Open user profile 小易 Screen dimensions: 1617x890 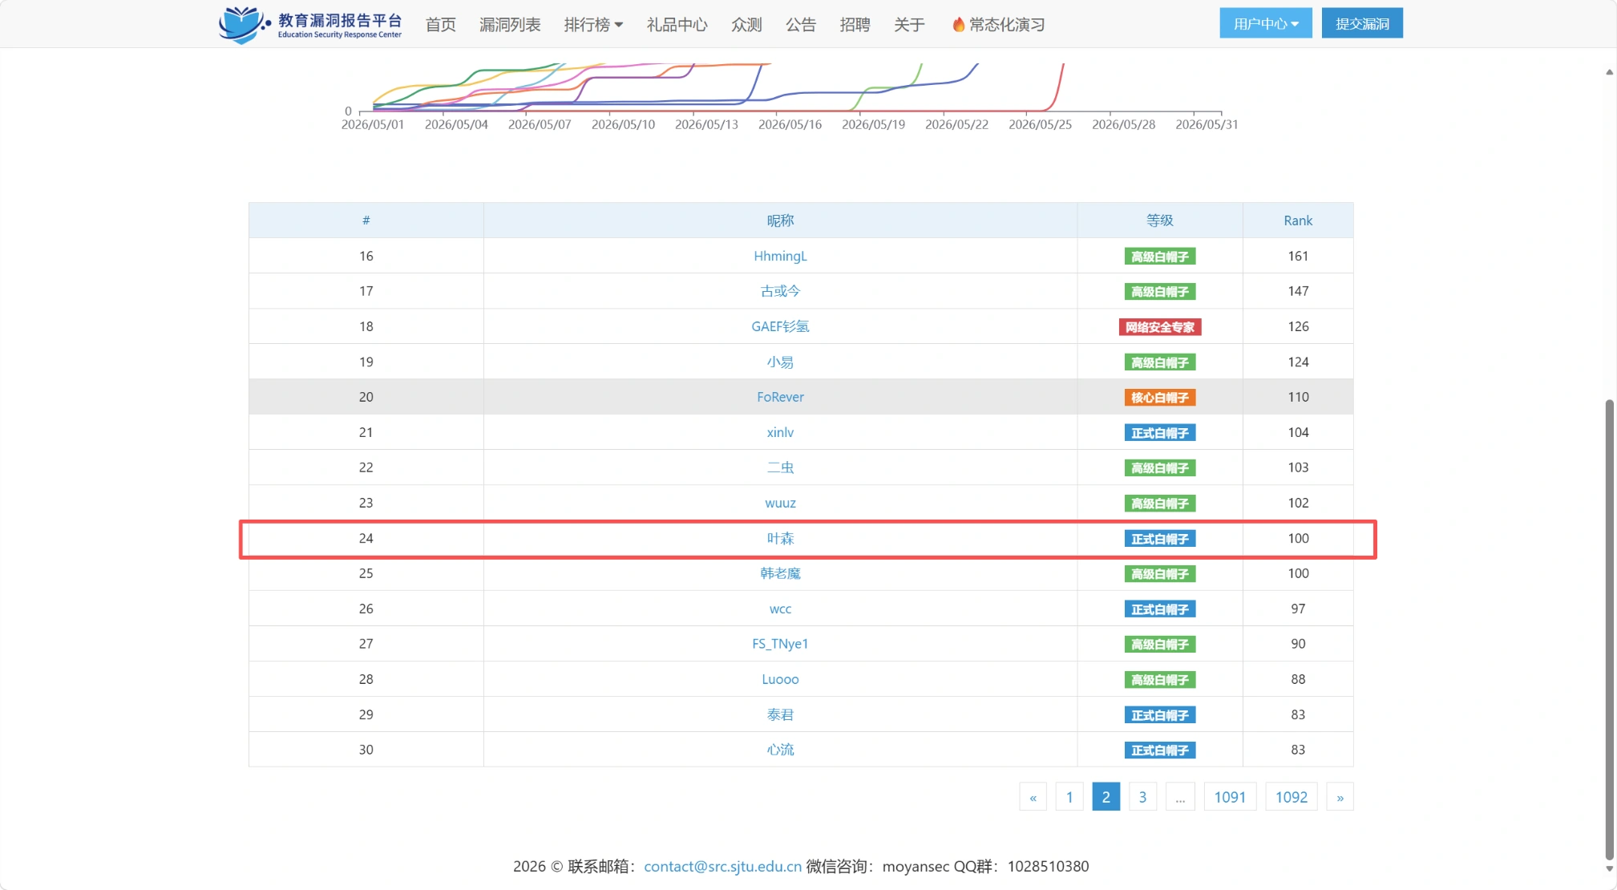[x=780, y=362]
